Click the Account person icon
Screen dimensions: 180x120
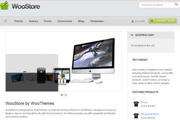pos(133,21)
